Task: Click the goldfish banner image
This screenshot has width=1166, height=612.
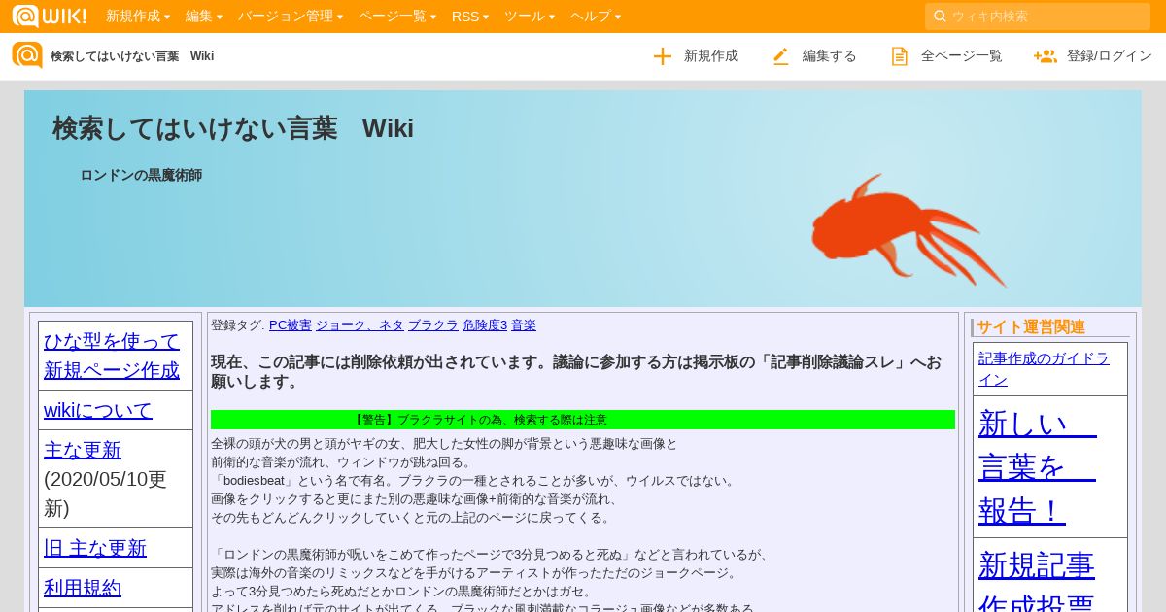Action: click(x=909, y=230)
